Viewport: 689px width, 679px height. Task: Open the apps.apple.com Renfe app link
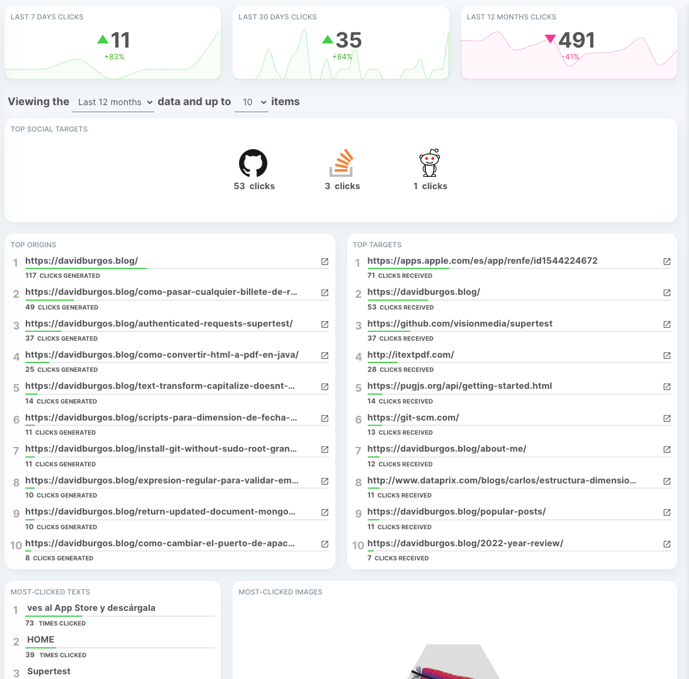[x=482, y=261]
